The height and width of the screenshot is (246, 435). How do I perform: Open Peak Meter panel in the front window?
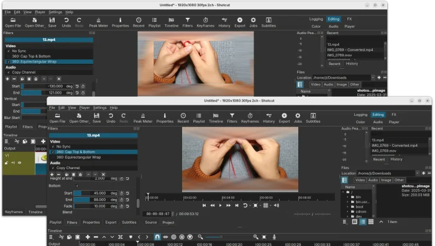143,118
